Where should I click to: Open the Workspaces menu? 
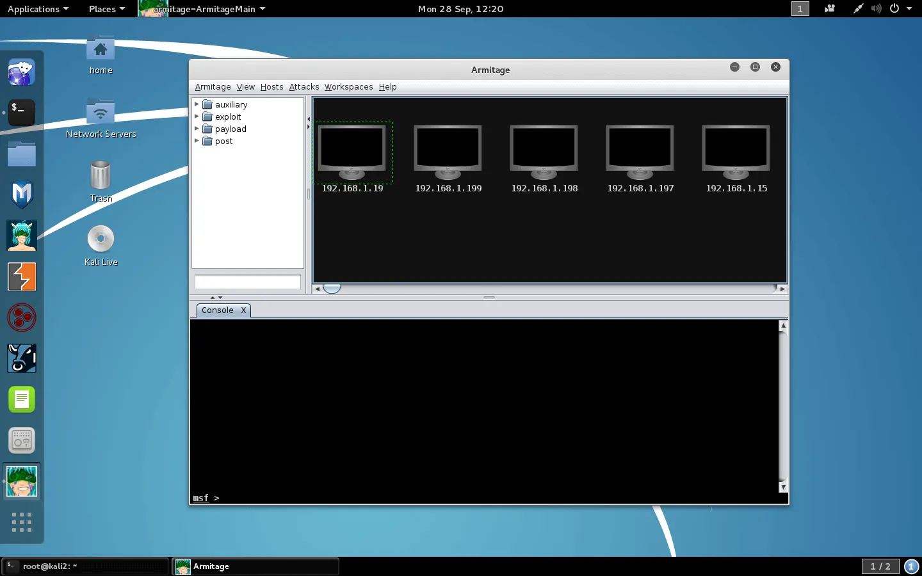[x=348, y=87]
